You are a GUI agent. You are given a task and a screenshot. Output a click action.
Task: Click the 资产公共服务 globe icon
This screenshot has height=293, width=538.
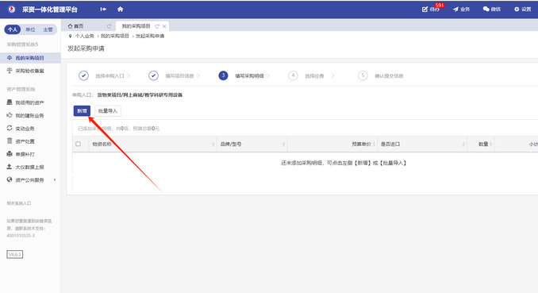point(10,179)
